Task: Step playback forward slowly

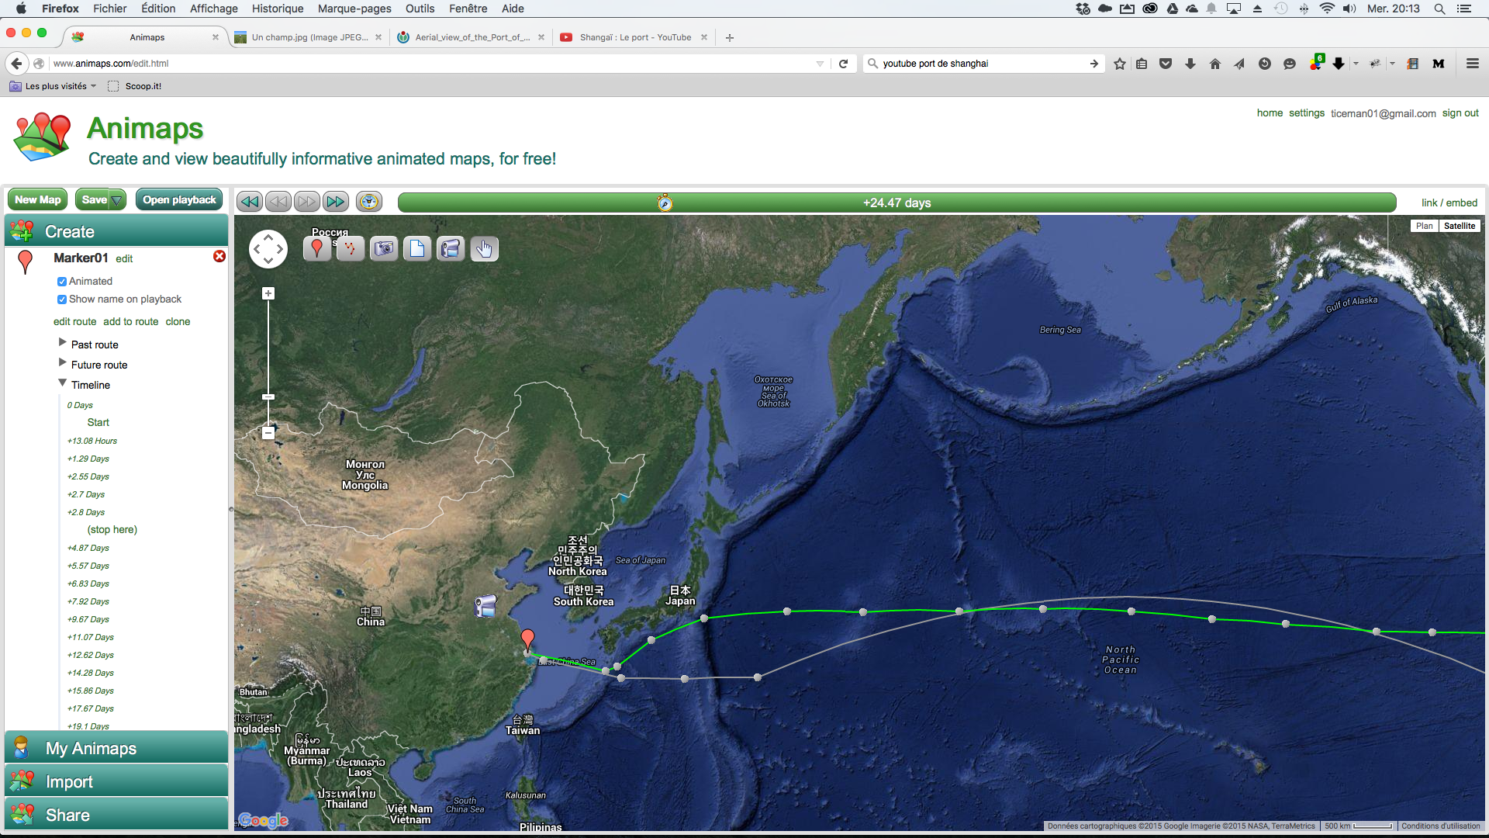Action: 307,202
